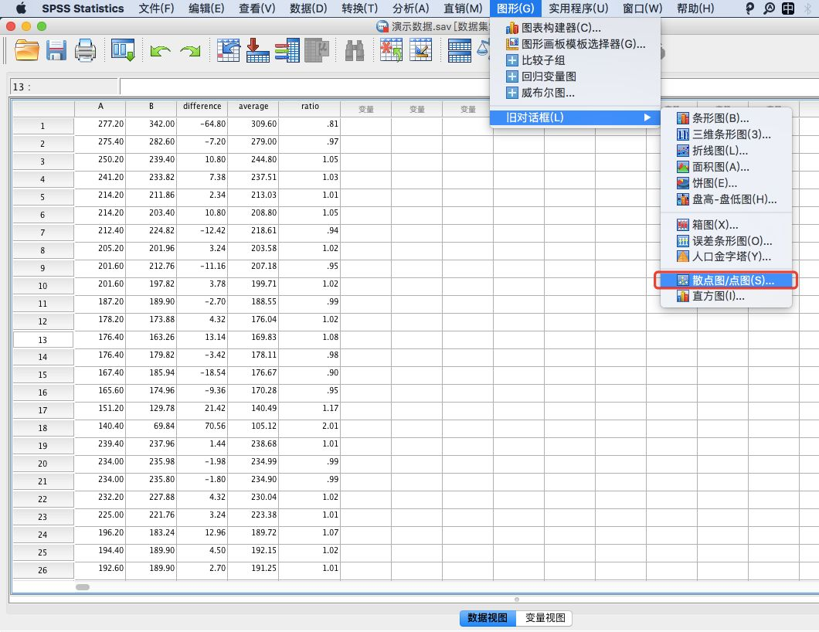Print the data via the printer icon
Viewport: 819px width, 632px height.
[x=85, y=49]
